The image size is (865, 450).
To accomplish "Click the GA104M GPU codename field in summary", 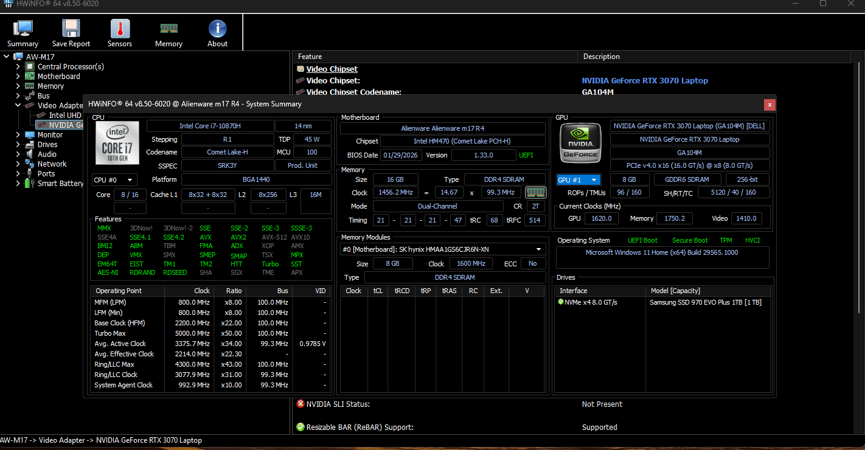I will (x=690, y=153).
